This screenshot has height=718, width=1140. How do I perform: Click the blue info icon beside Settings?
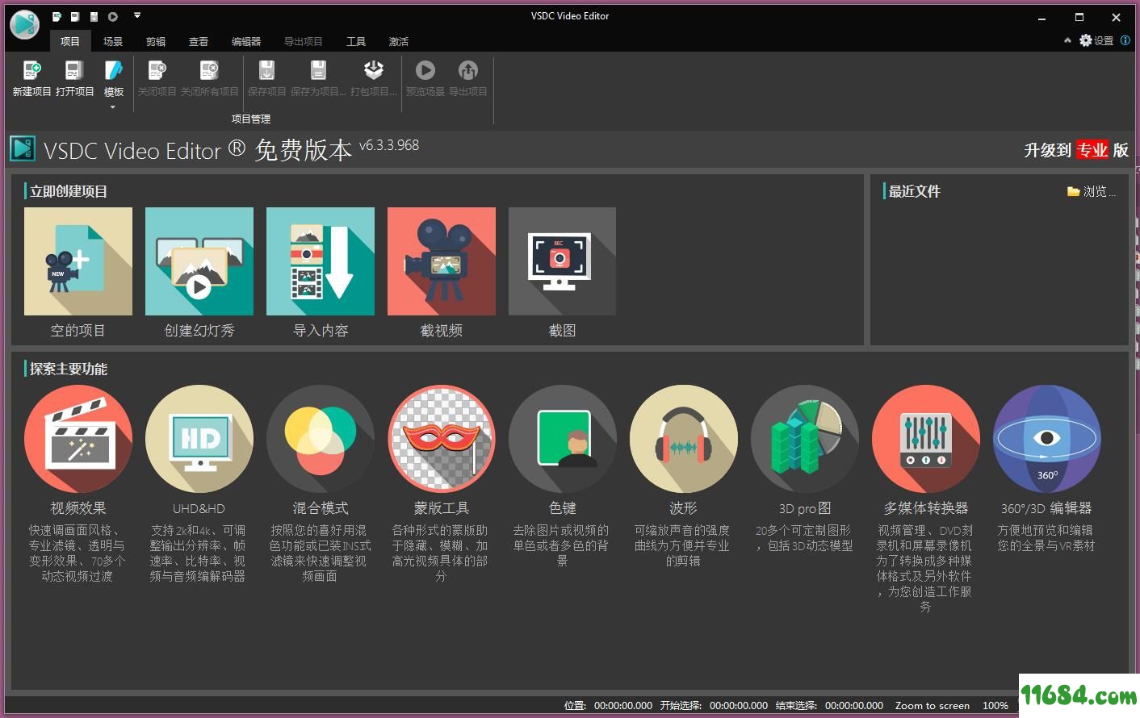[1125, 40]
